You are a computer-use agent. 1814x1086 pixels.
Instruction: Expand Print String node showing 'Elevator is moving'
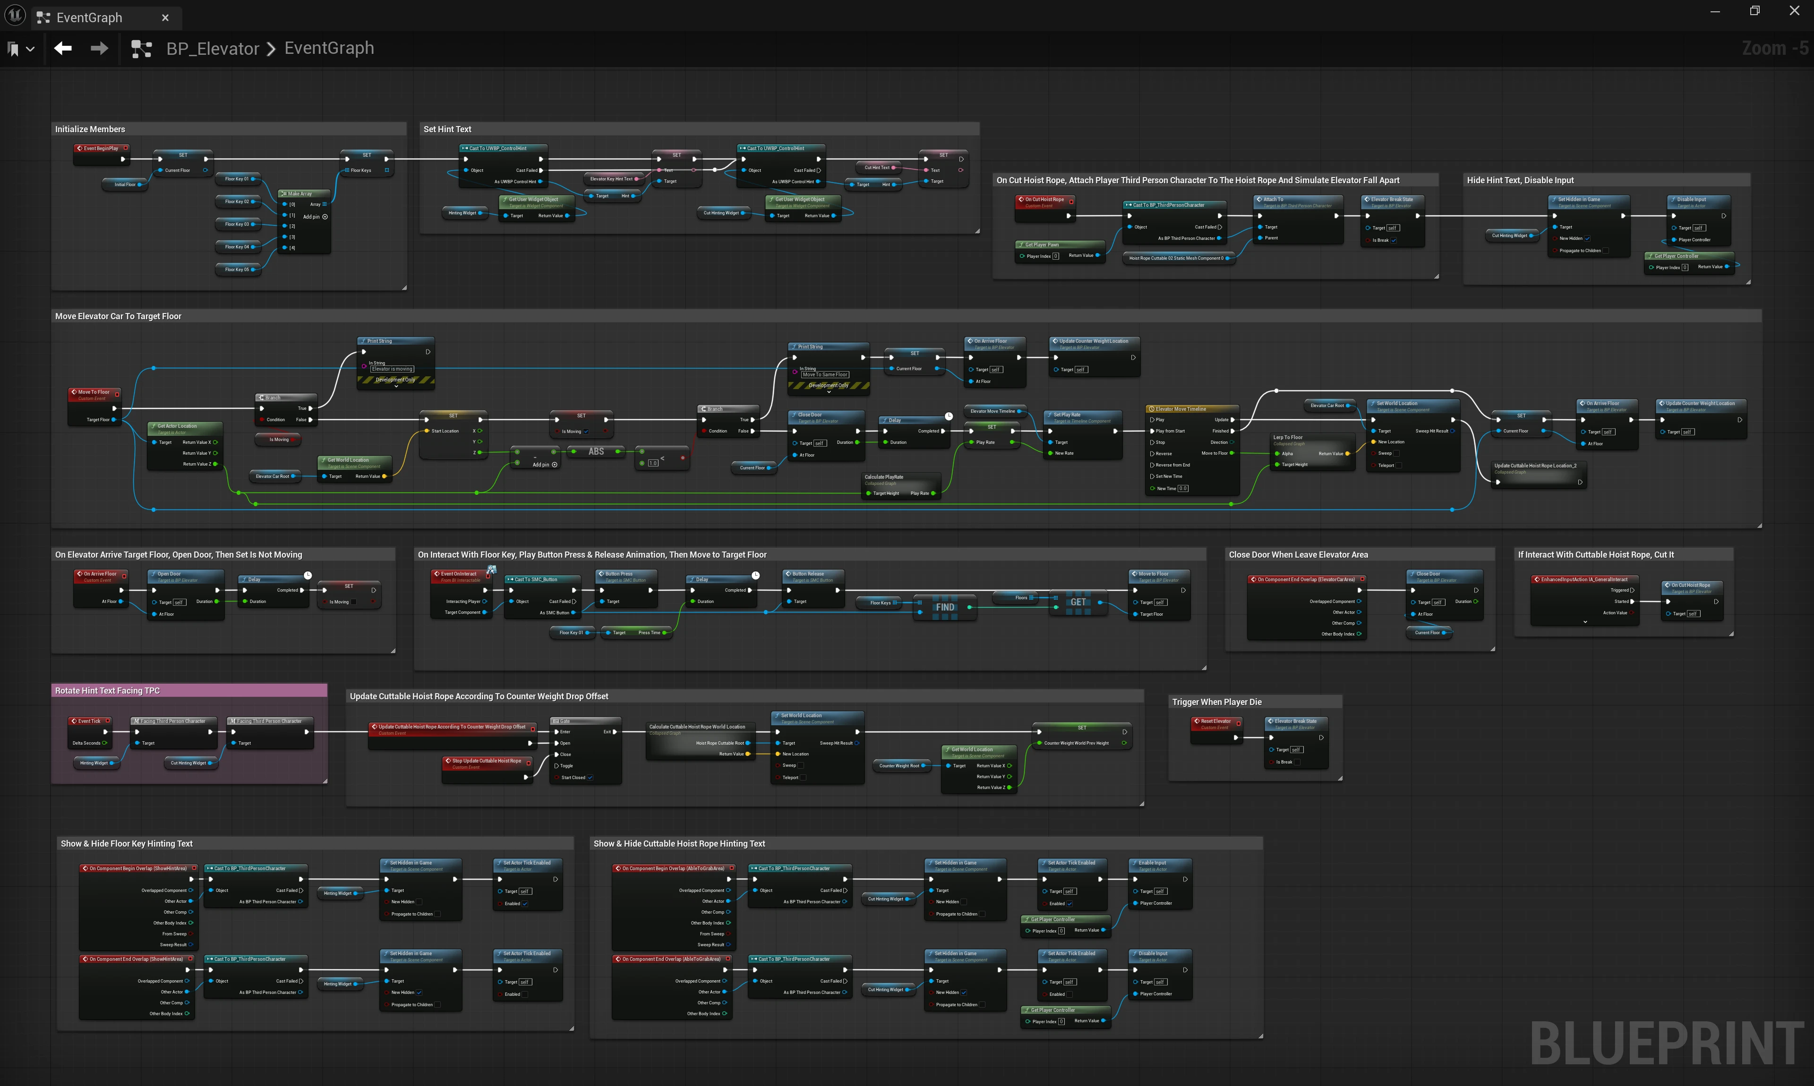point(396,386)
